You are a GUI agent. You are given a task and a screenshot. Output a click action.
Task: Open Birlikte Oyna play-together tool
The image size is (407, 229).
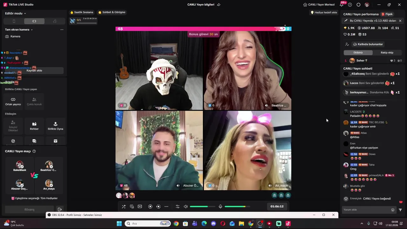[x=55, y=126]
